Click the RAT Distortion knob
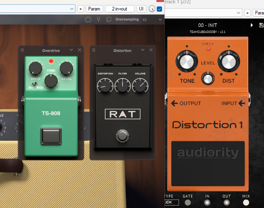The width and height of the screenshot is (264, 208). tap(105, 86)
